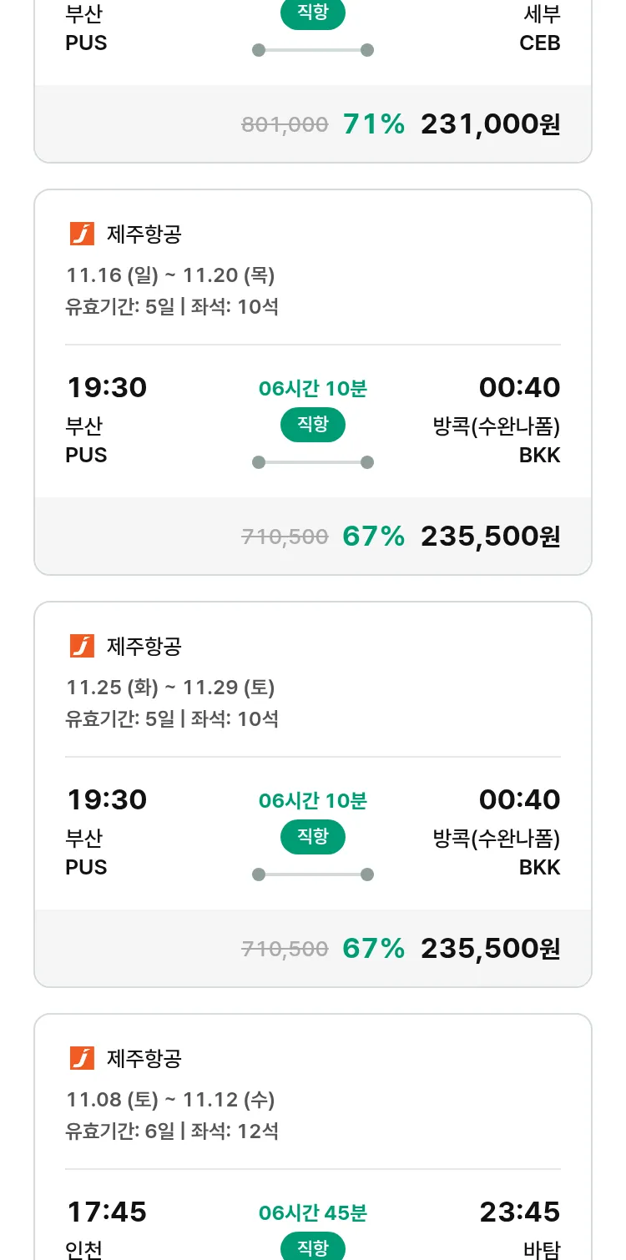Click Jeju Air logo on 11.16 flight
The height and width of the screenshot is (1260, 626).
(82, 234)
